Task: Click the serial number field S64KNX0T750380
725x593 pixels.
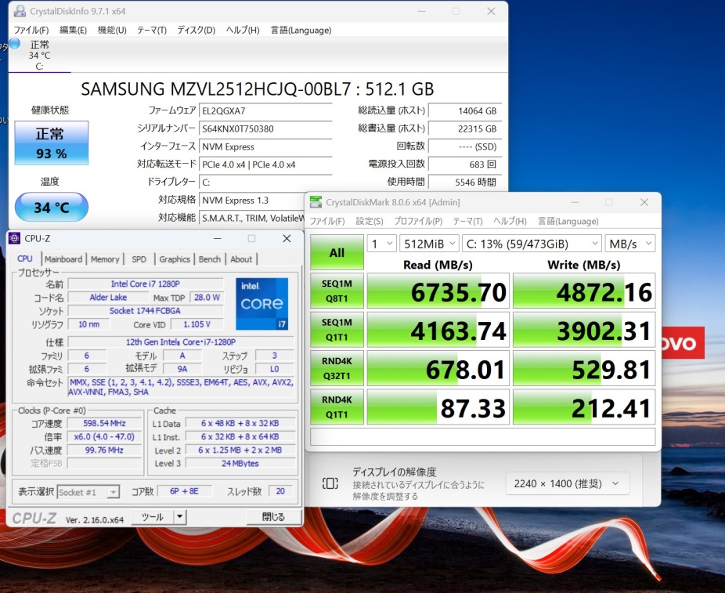Action: coord(265,128)
